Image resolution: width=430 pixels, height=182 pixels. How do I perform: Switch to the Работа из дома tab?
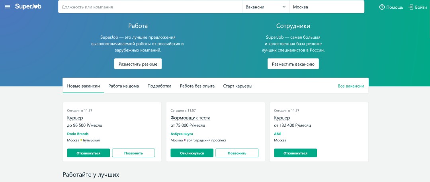click(x=123, y=86)
